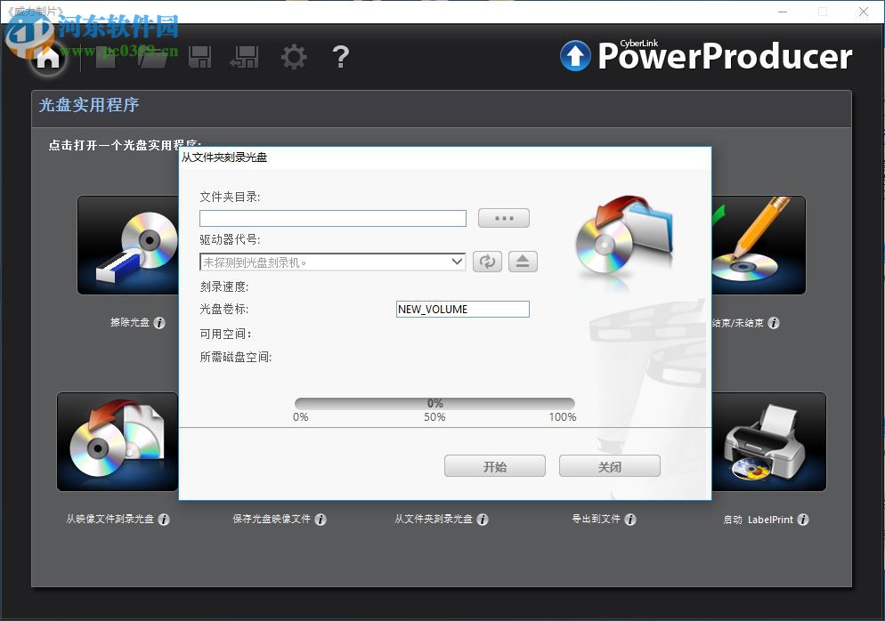Click the CyberLink PowerProducer logo
The width and height of the screenshot is (885, 621).
pos(705,55)
